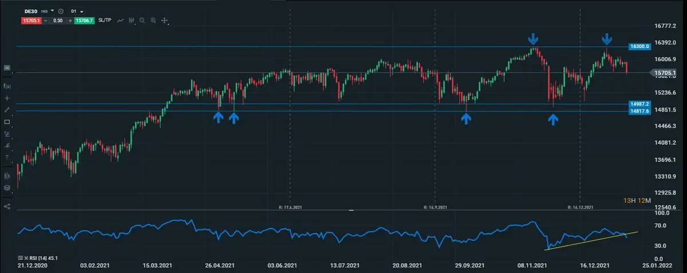Viewport: 687px width, 273px height.
Task: Click the green buy price 15706.7
Action: coord(84,21)
